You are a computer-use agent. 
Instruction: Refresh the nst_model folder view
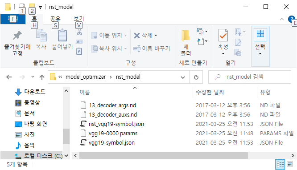click(x=196, y=77)
